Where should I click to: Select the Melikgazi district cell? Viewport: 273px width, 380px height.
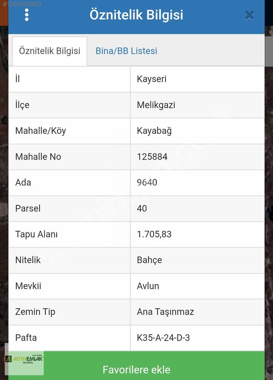[x=156, y=105]
